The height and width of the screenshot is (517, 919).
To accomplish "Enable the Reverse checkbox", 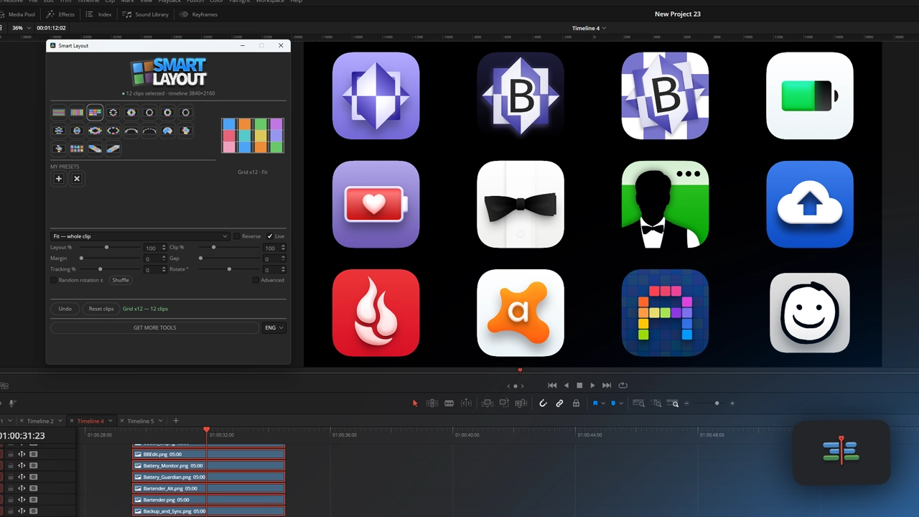I will click(x=237, y=236).
